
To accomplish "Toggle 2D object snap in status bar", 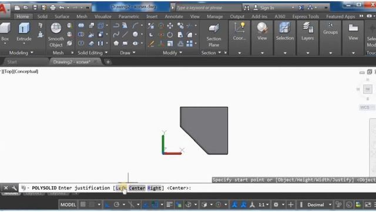I will point(155,205).
